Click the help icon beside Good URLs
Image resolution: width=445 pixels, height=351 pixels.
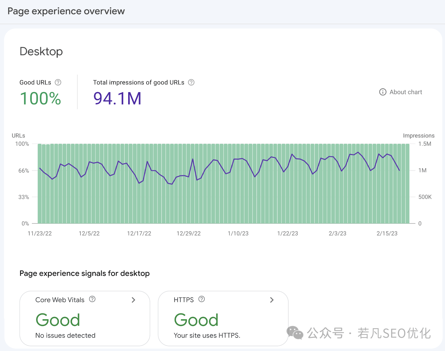(58, 82)
